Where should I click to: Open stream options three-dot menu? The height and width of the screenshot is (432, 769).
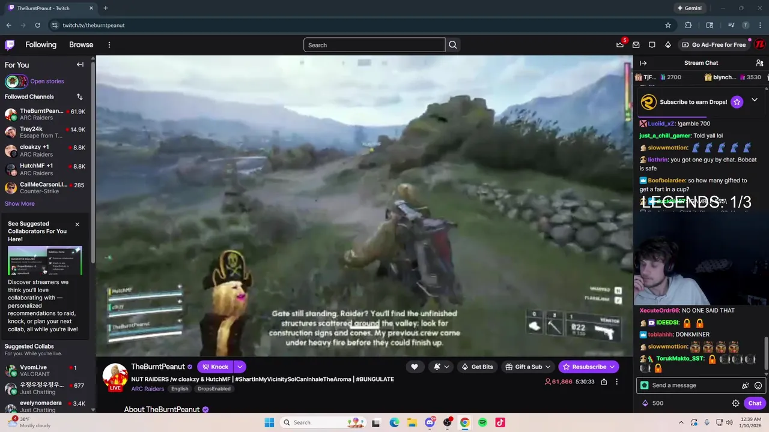point(616,382)
